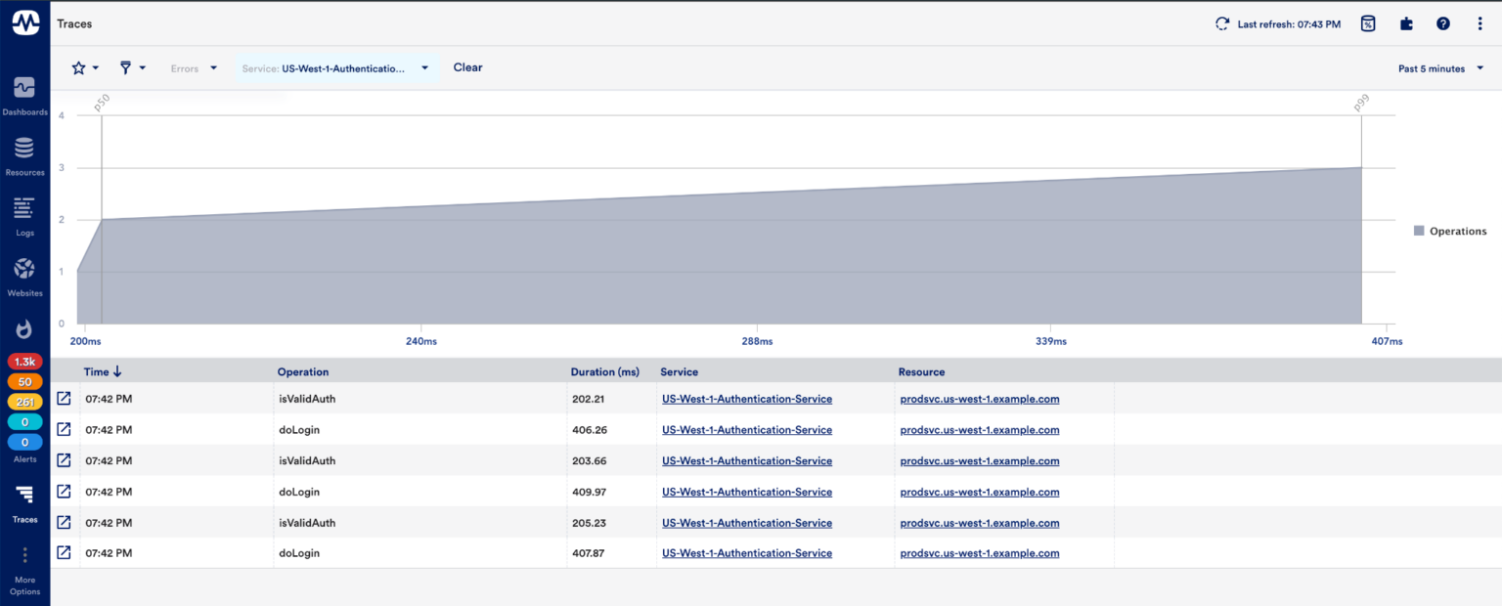Open the Help question mark icon
Image resolution: width=1502 pixels, height=606 pixels.
click(1443, 22)
